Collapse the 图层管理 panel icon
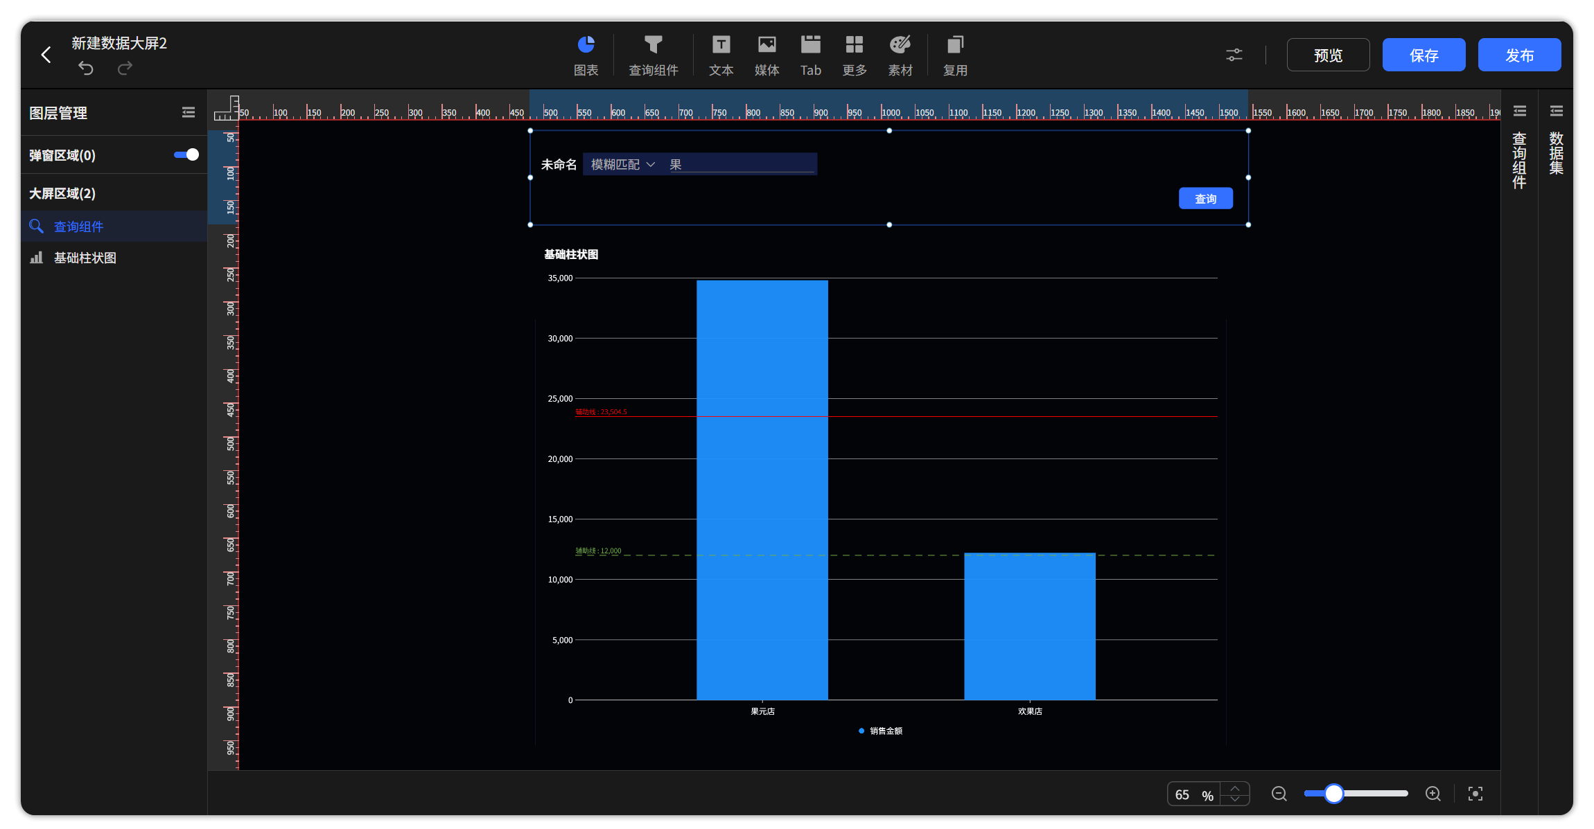 189,112
